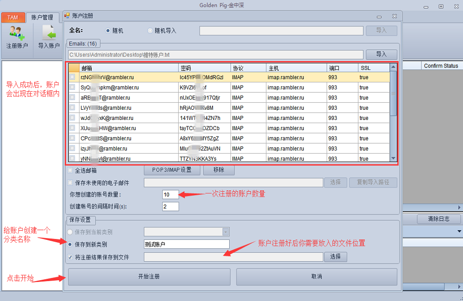Enable 保存未使用的电子邮件 checkbox
The width and height of the screenshot is (463, 301).
point(70,182)
